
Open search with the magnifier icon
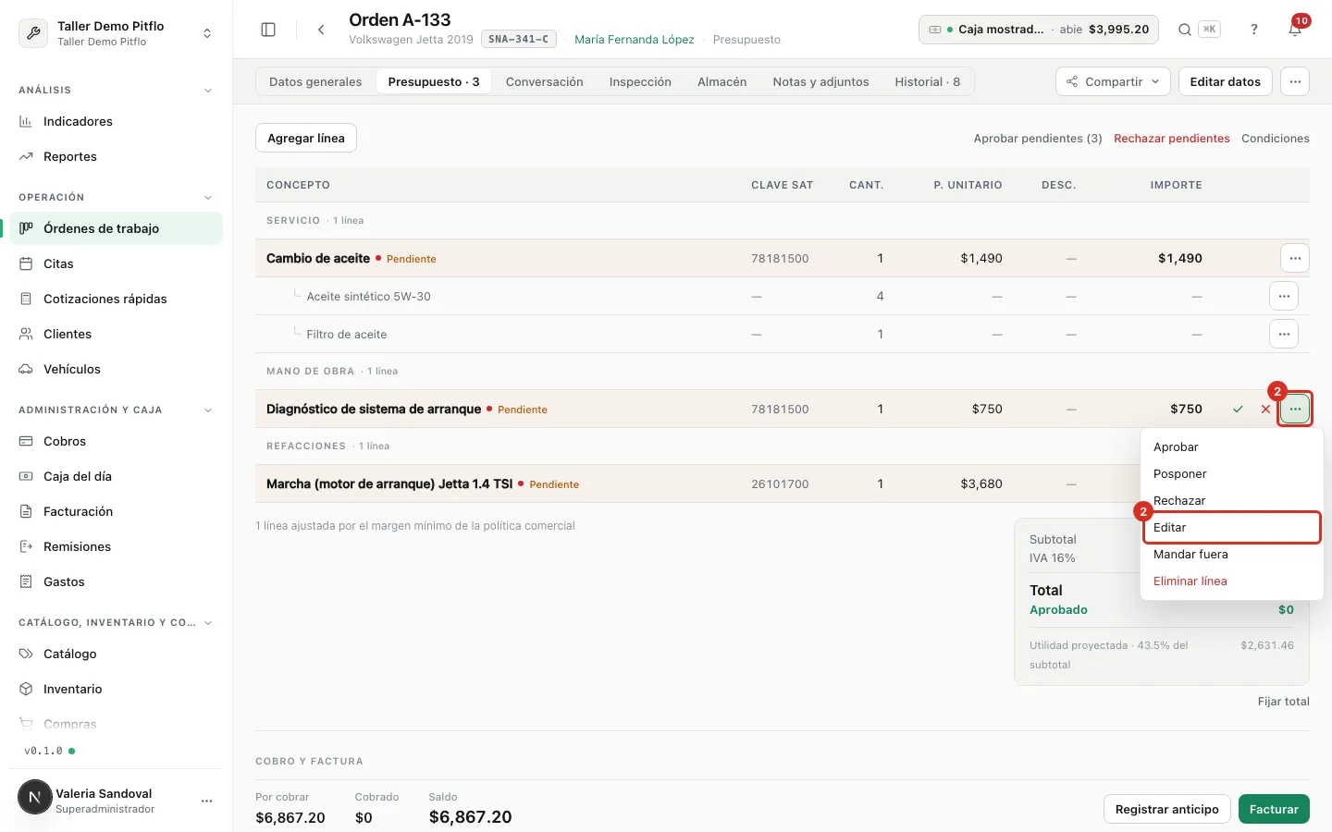pos(1184,30)
